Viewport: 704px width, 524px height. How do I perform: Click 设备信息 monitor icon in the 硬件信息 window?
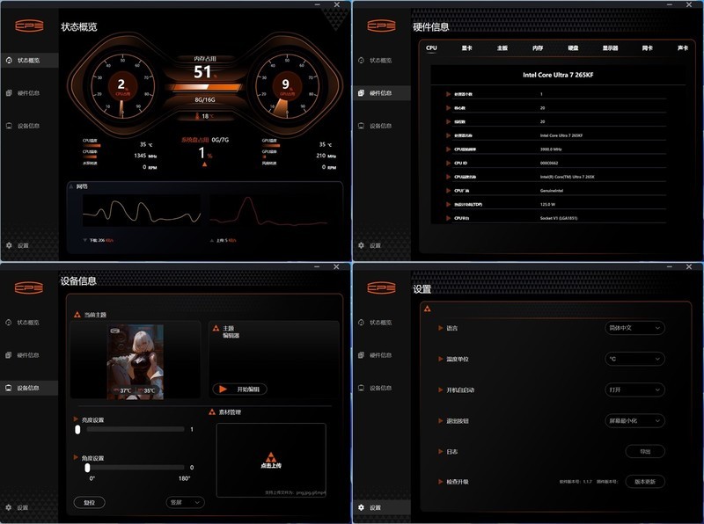[361, 126]
